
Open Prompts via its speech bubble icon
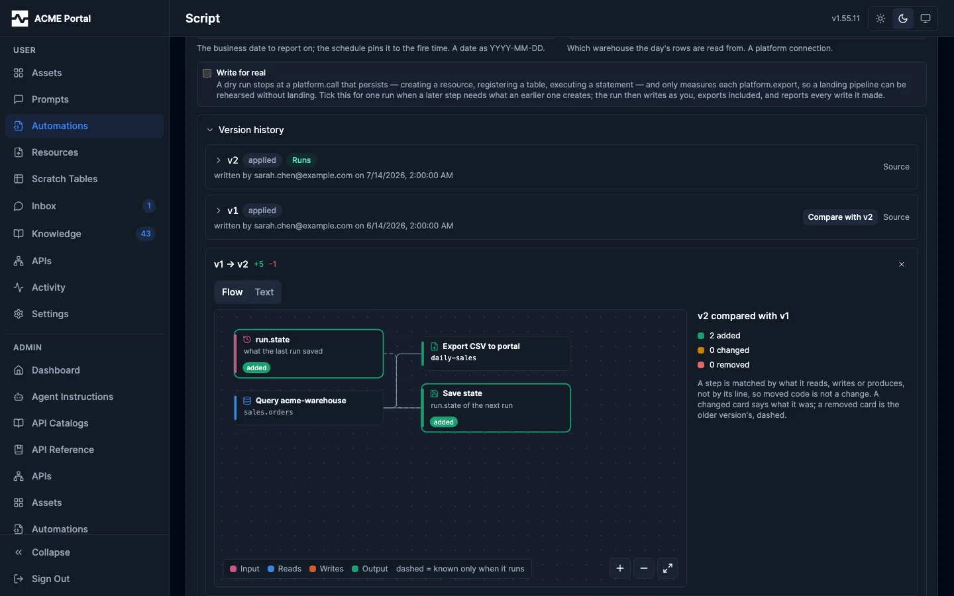coord(19,99)
